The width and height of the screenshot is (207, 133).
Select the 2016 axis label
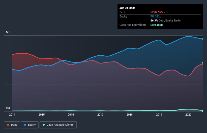71,115
